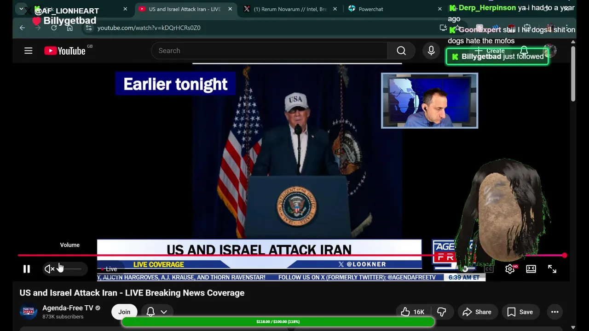Focus the YouTube Search field
The image size is (589, 331).
tap(270, 51)
